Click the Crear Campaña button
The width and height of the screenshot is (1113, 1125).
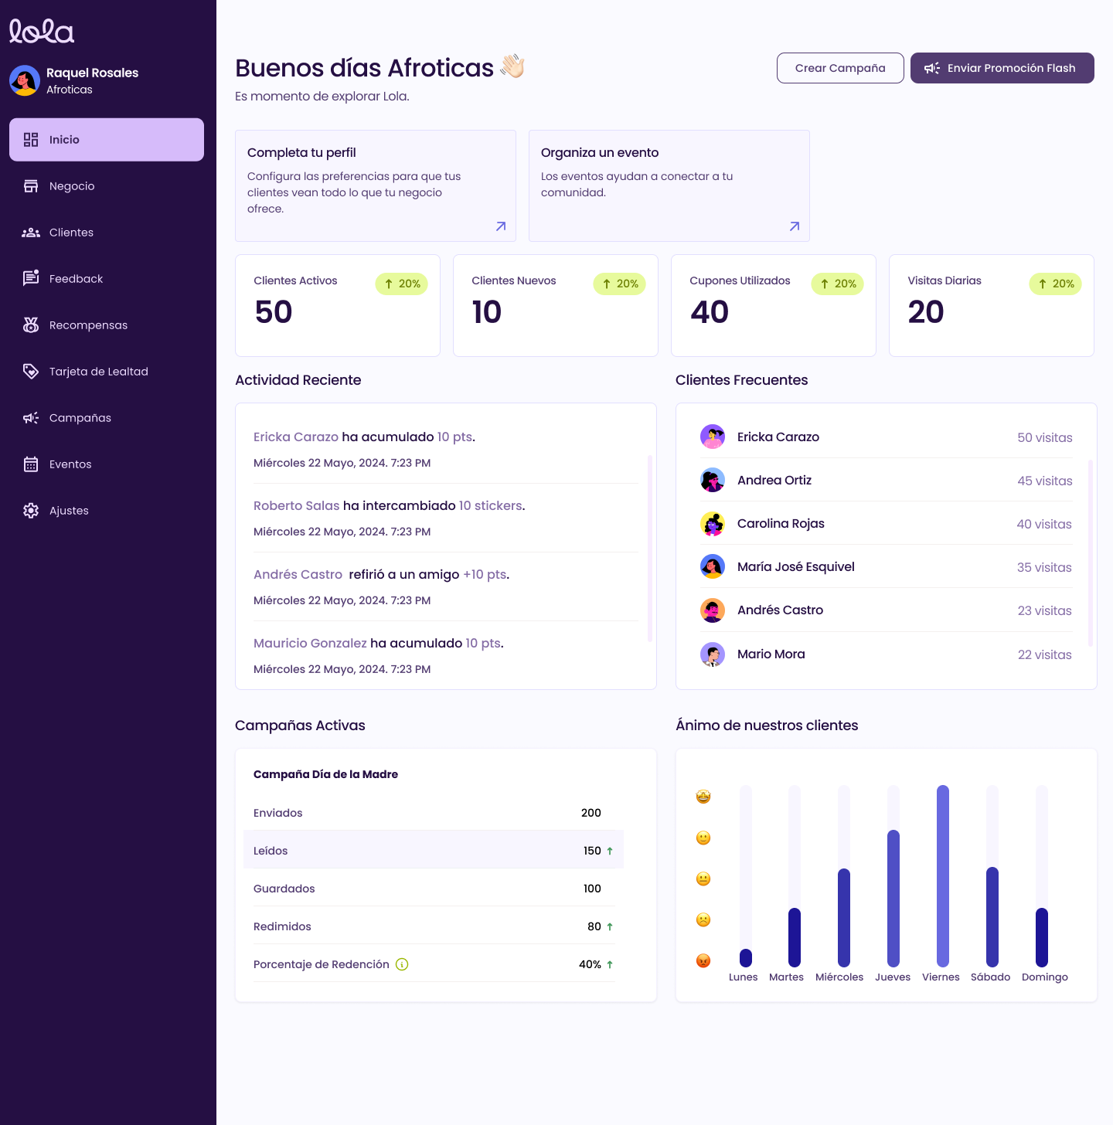pos(840,68)
